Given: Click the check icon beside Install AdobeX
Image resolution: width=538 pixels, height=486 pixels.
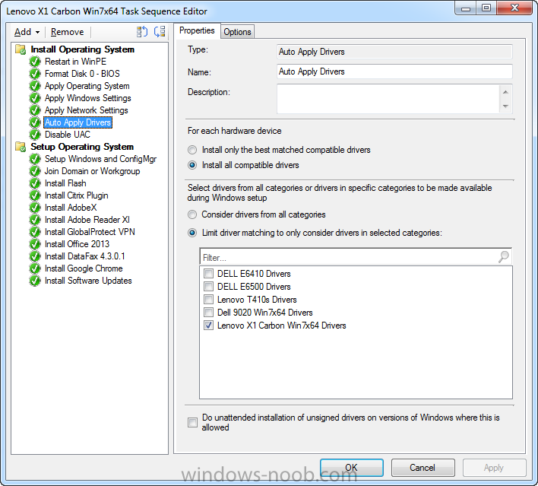Looking at the screenshot, I should 35,208.
